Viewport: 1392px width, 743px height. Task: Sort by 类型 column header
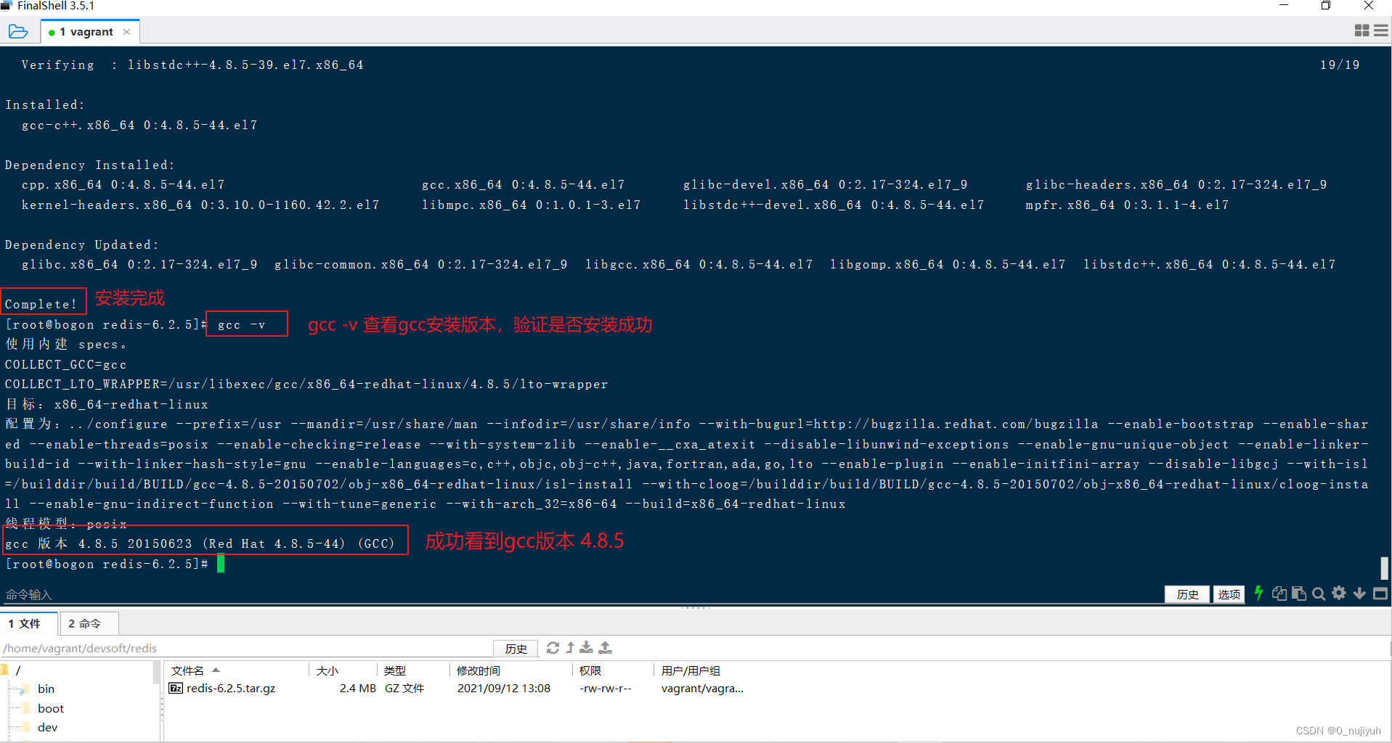(x=414, y=670)
